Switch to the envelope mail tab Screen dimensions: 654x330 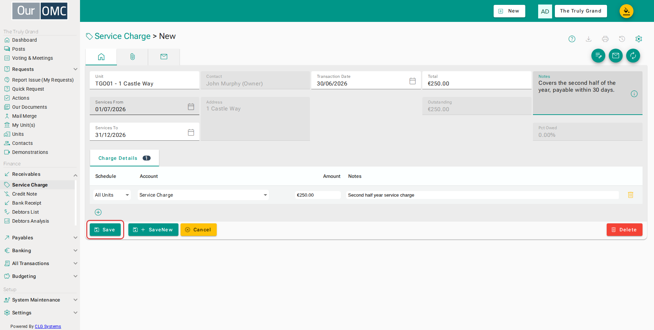(x=164, y=57)
